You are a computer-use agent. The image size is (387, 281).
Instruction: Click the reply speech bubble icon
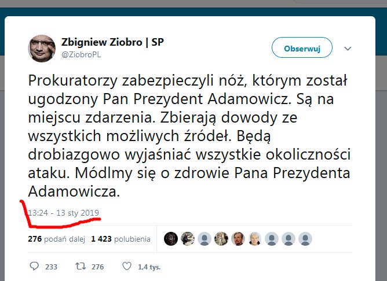click(x=34, y=266)
